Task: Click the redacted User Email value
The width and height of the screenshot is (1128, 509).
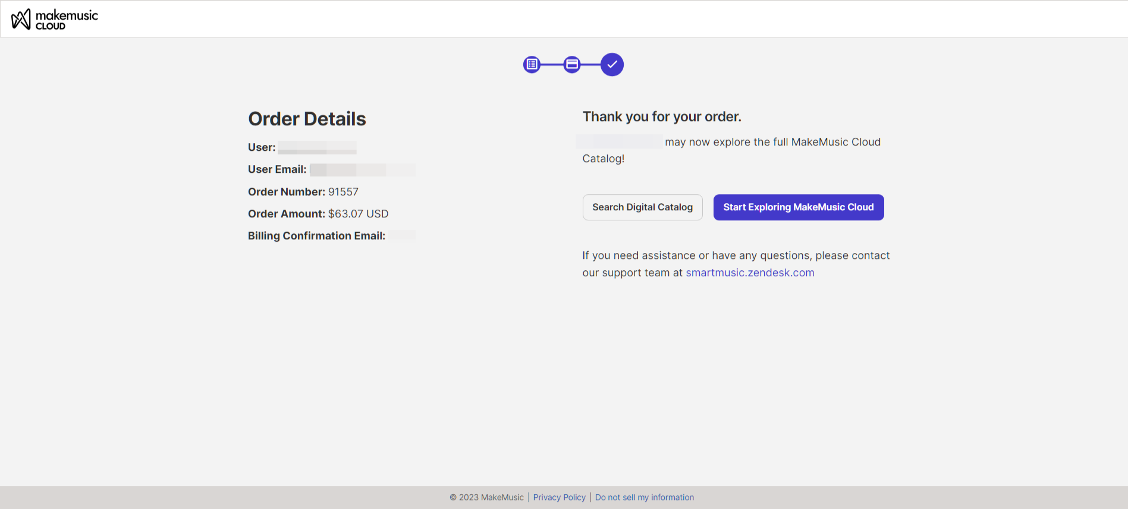Action: coord(362,170)
